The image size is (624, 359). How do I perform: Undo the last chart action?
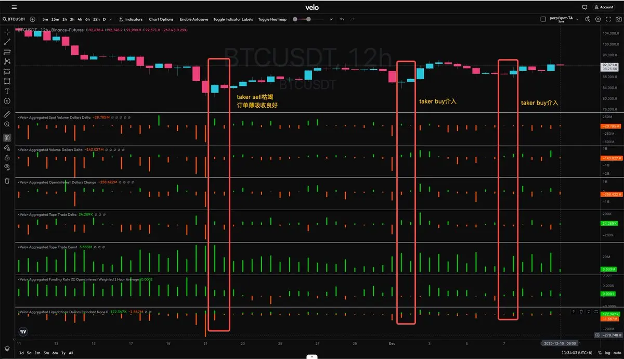tap(342, 19)
